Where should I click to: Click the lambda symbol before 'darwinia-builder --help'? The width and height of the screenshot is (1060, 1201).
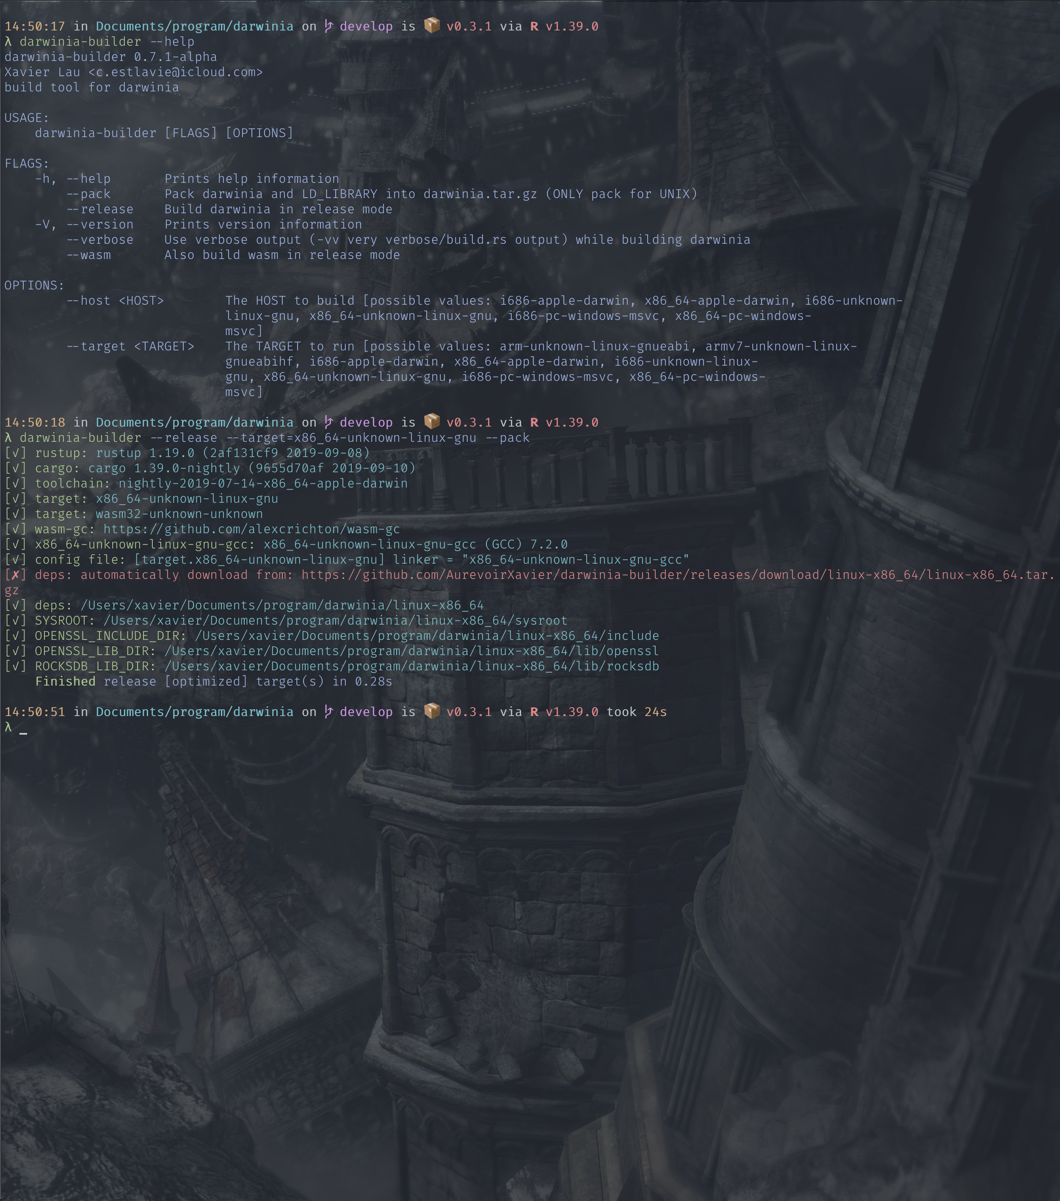8,42
